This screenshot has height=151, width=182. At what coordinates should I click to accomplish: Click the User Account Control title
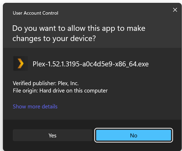pyautogui.click(x=36, y=13)
